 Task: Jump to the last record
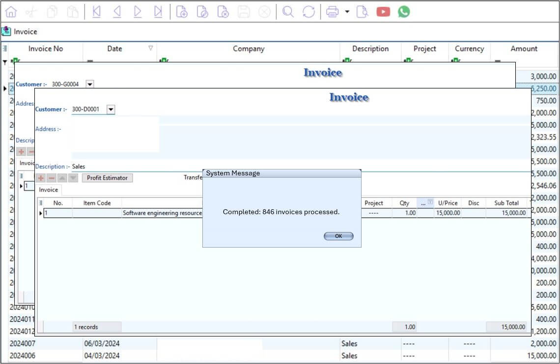[x=158, y=12]
